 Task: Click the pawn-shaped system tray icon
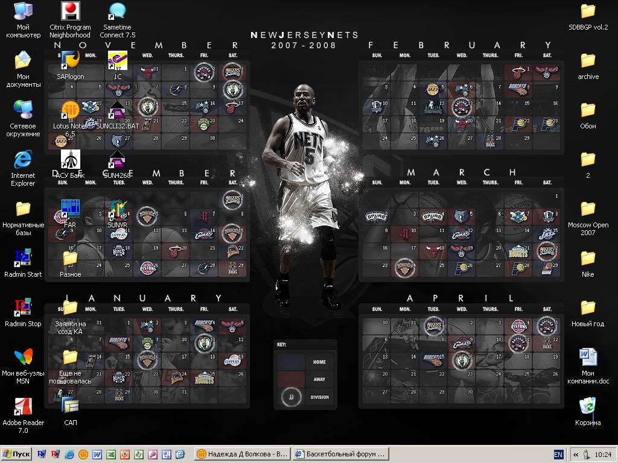pyautogui.click(x=587, y=455)
